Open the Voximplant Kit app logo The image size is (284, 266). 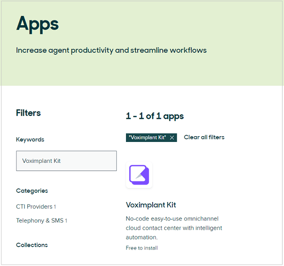(139, 174)
